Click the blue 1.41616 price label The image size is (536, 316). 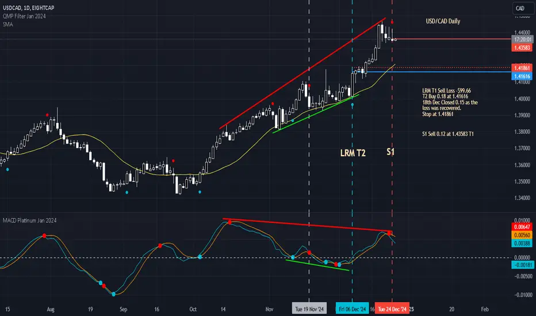click(522, 76)
